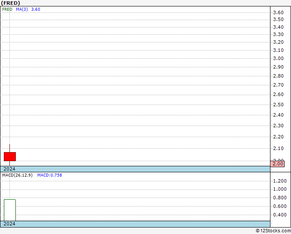Click the 3.00 price axis label

coord(279,58)
